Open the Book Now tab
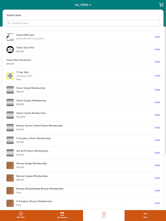This screenshot has width=166, height=221. [x=21, y=215]
